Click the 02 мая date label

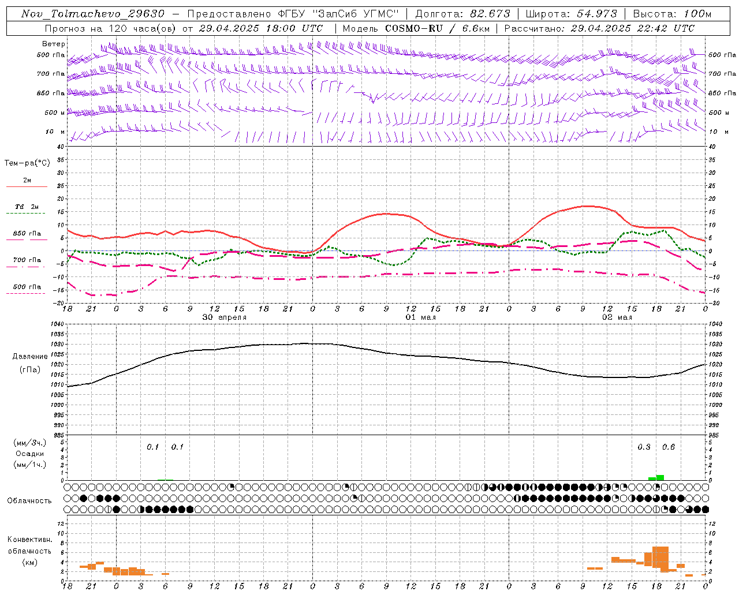[x=617, y=317]
